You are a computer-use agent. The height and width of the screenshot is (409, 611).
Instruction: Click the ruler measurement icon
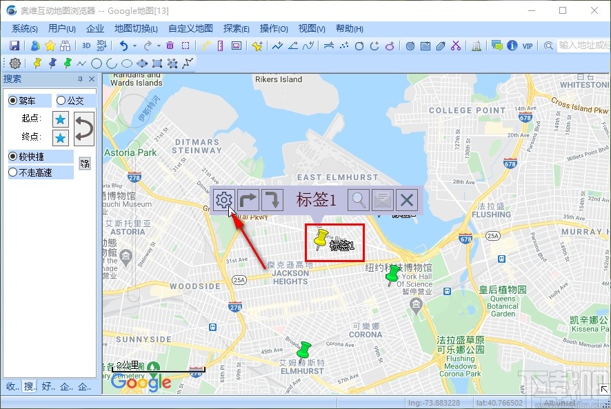pos(220,46)
